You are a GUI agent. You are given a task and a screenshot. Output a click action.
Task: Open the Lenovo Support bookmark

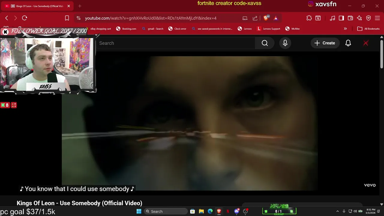click(x=268, y=29)
